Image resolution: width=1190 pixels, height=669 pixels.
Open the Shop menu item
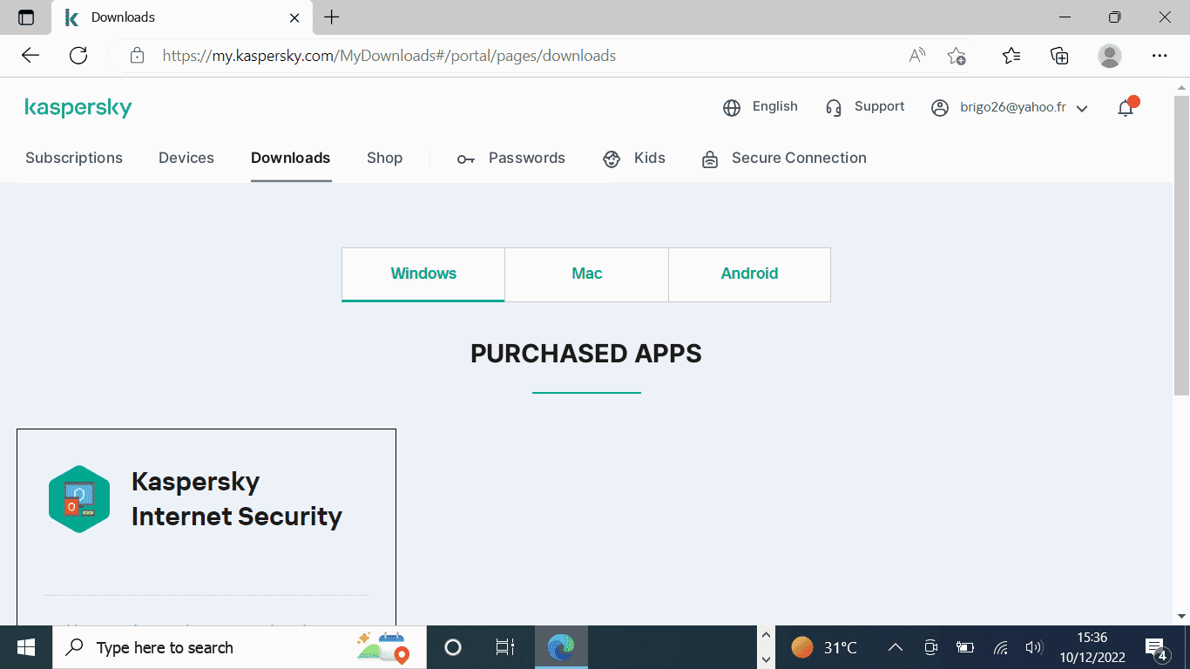pos(384,159)
